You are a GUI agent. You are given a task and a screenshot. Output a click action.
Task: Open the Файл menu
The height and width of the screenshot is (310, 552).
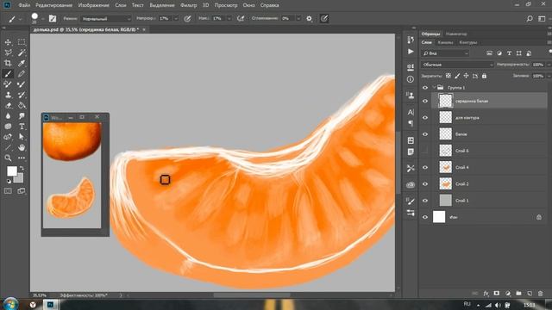[24, 5]
